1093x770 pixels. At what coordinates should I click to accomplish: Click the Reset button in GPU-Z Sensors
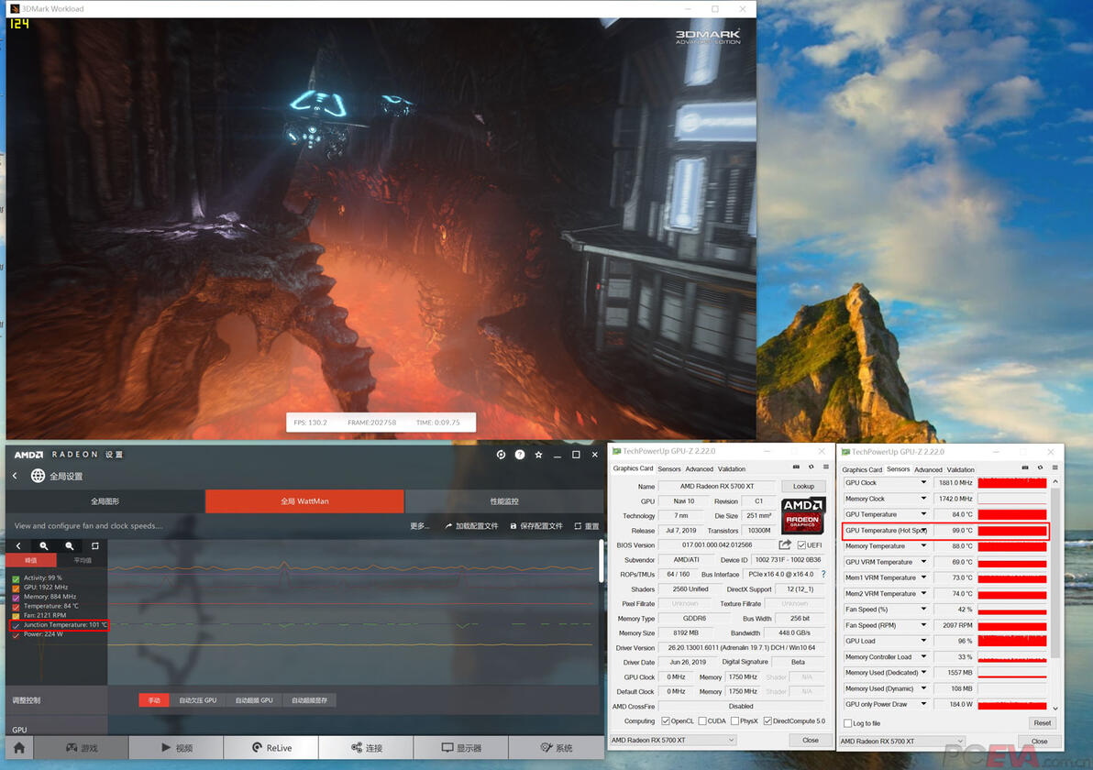pyautogui.click(x=1043, y=723)
